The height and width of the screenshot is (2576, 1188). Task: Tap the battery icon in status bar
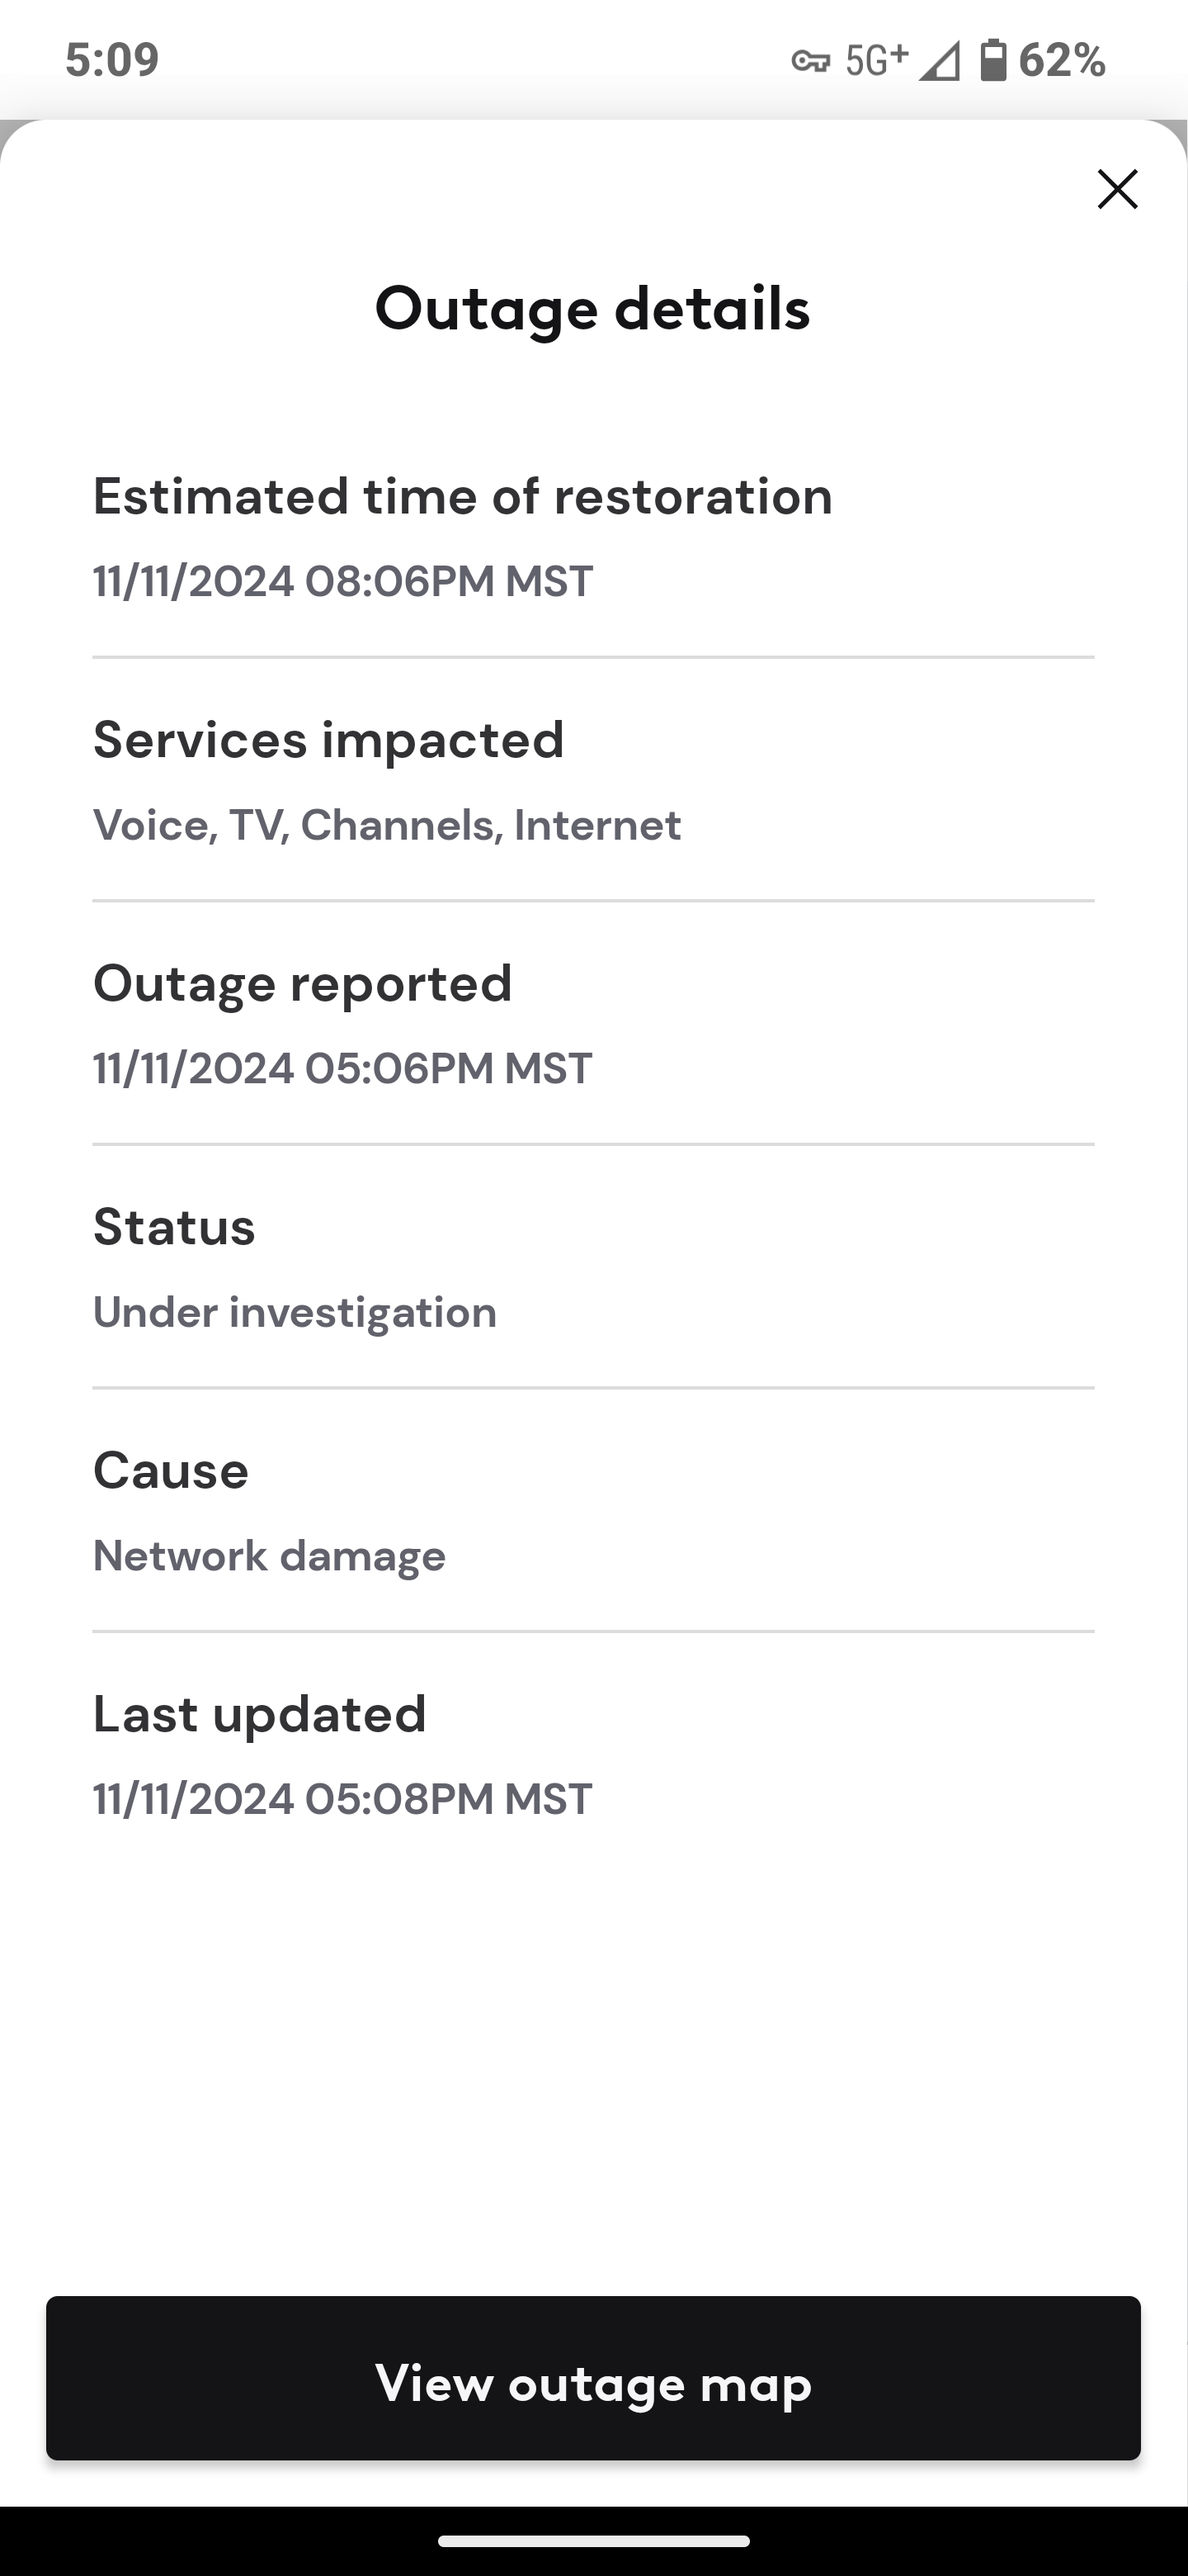pos(993,60)
